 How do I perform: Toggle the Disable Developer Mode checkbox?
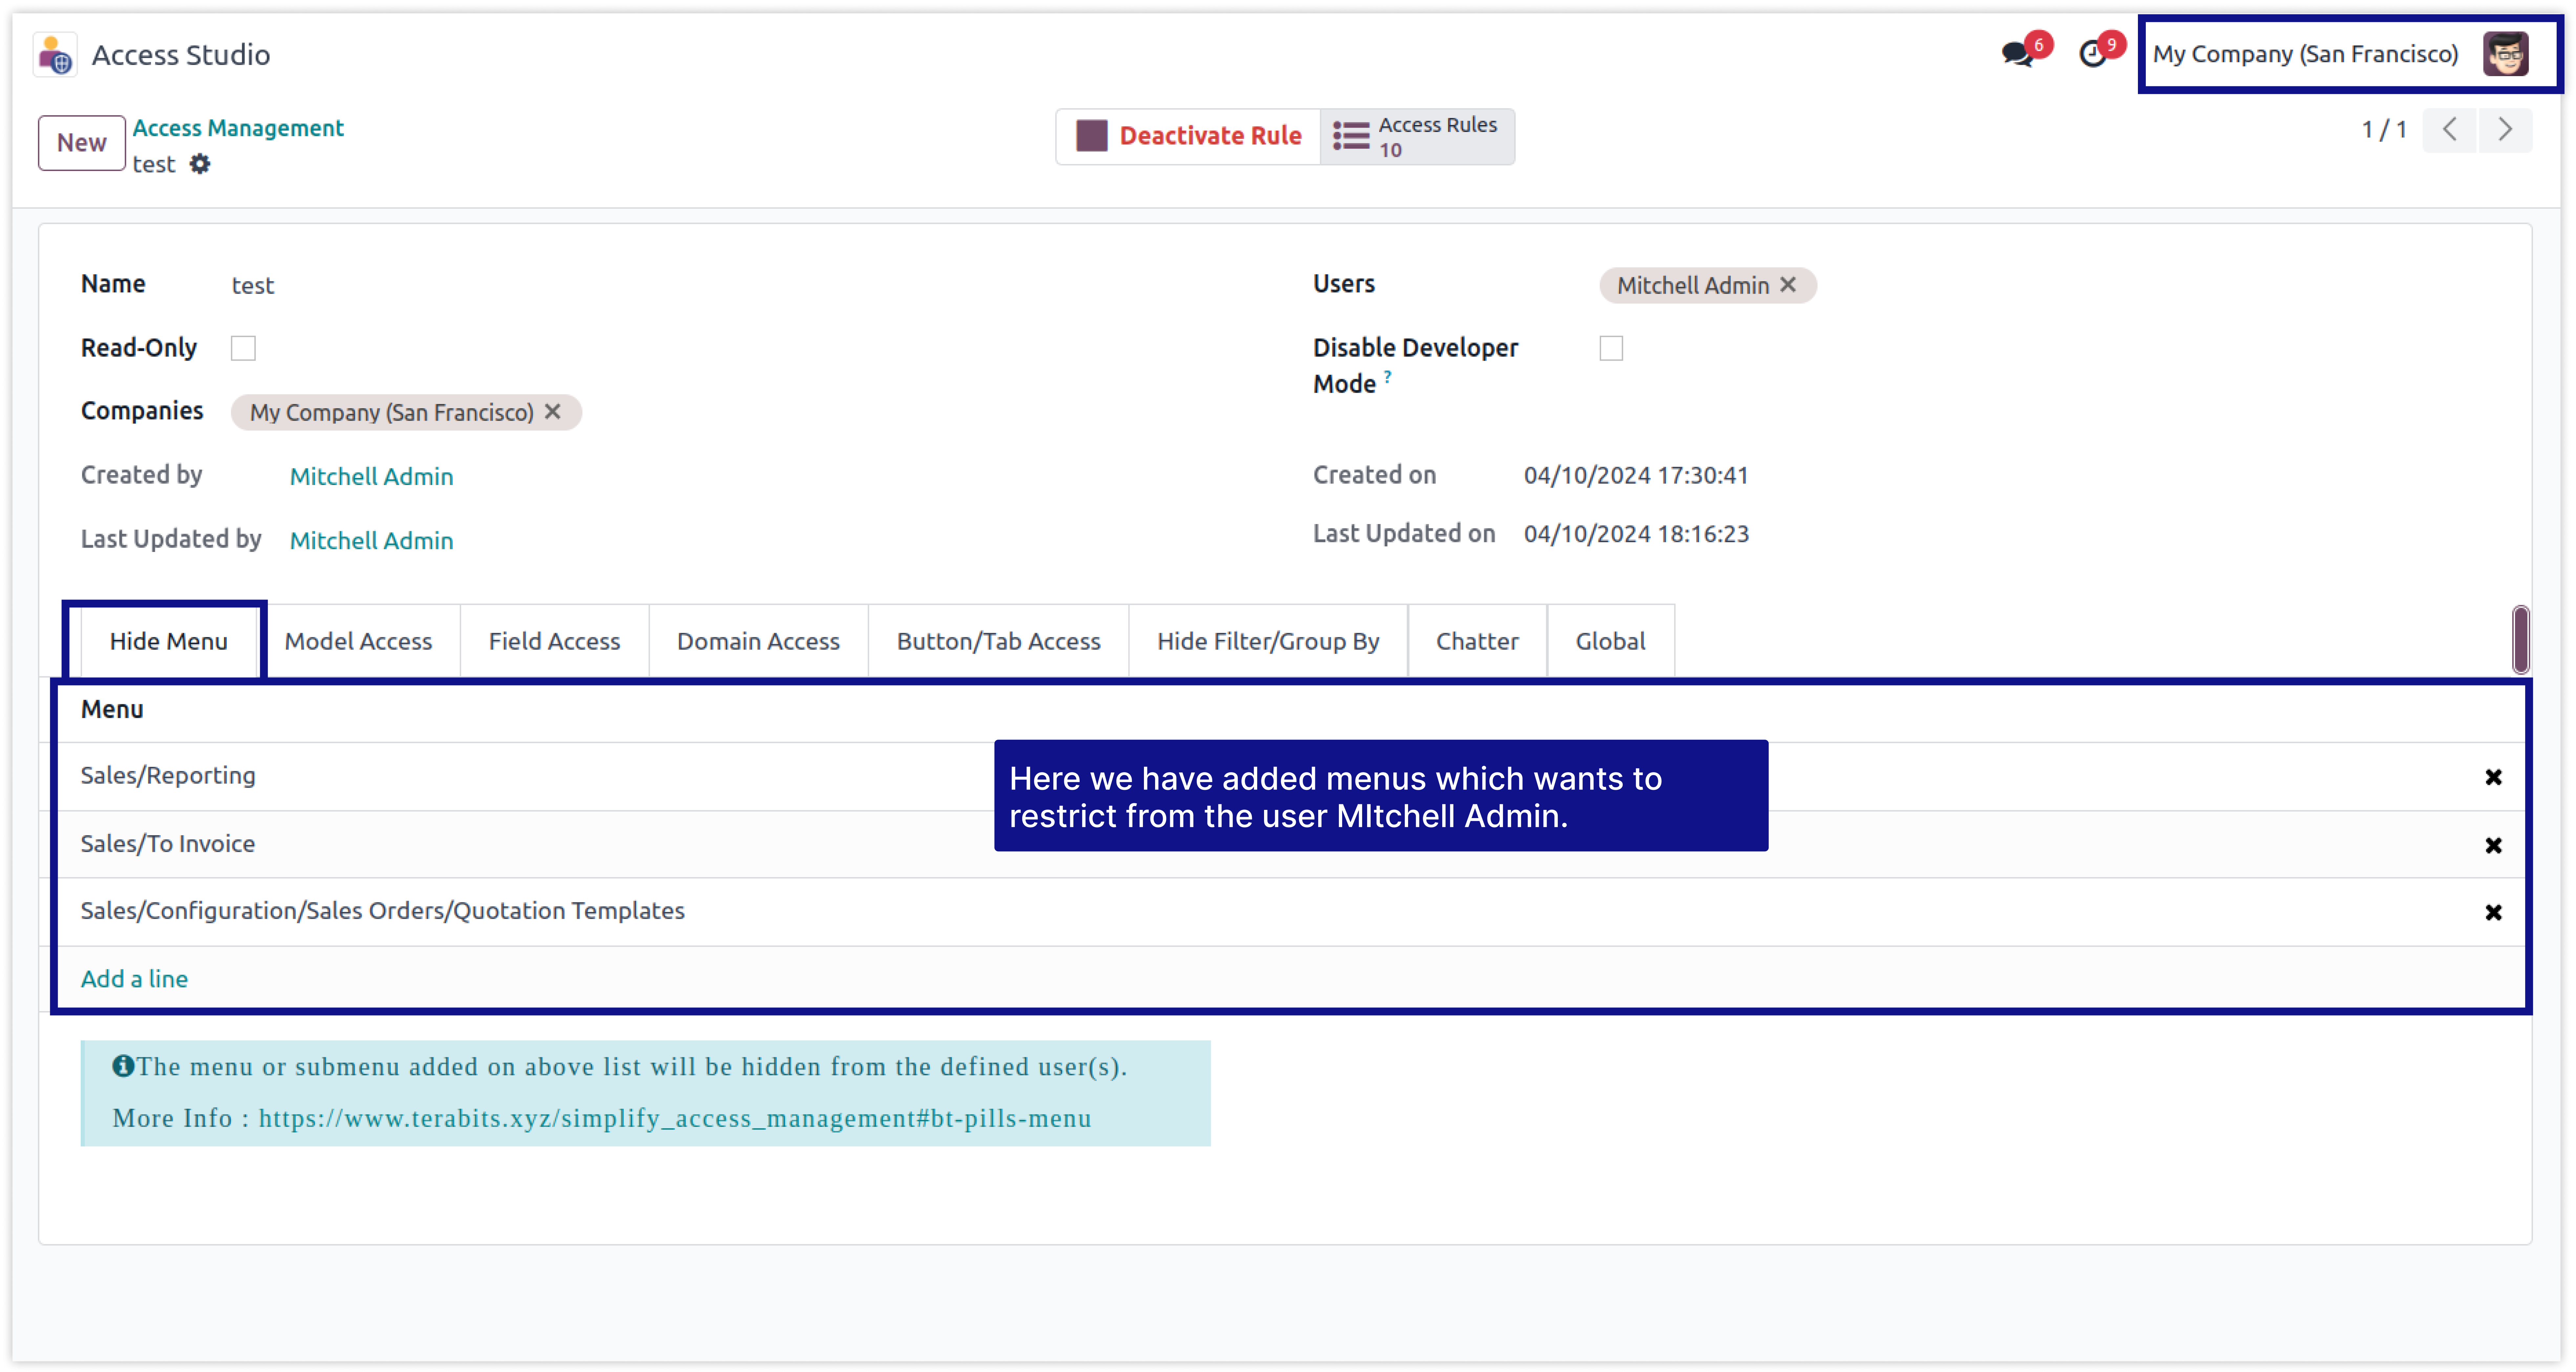click(1611, 348)
